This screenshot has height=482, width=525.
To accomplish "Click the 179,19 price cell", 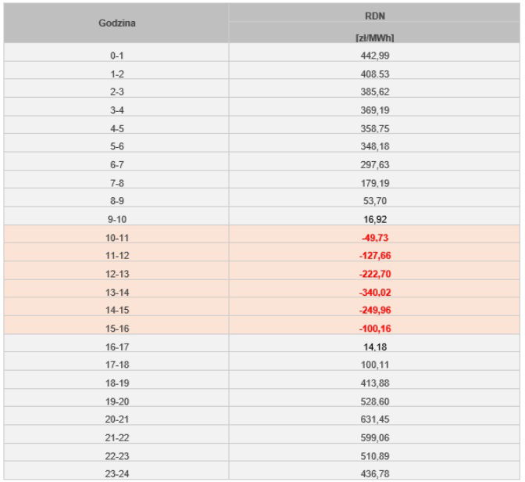I will [x=377, y=183].
